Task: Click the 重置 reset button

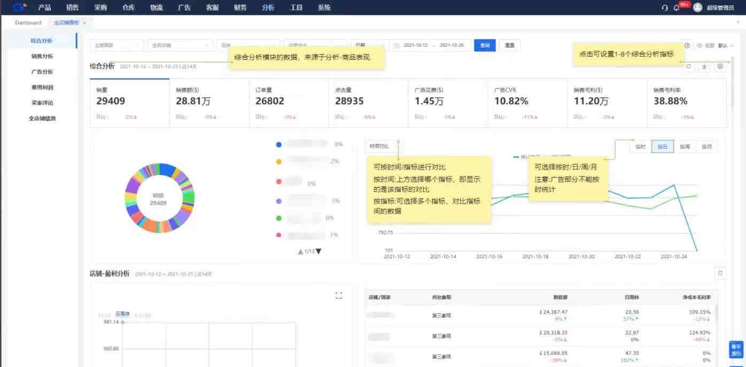Action: pyautogui.click(x=510, y=46)
